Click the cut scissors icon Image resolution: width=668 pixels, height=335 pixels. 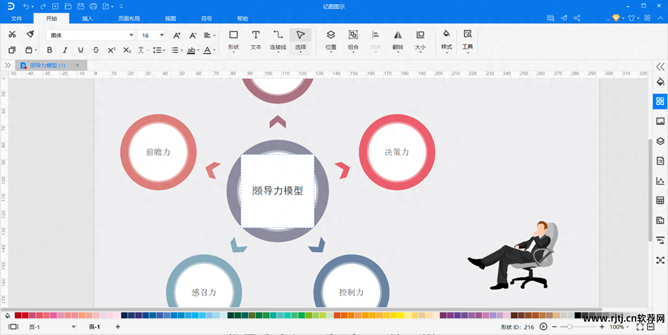pyautogui.click(x=12, y=34)
